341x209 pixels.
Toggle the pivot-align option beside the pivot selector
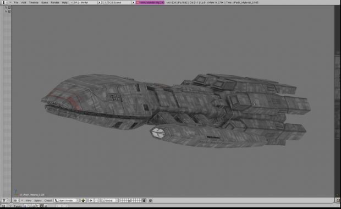(96, 200)
